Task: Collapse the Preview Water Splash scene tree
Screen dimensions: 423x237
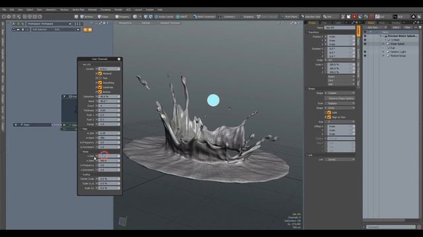Action: (381, 36)
